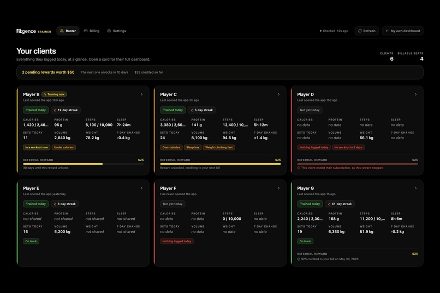Click the checkmark icon by $25 credited message
This screenshot has width=440, height=293.
tap(299, 259)
